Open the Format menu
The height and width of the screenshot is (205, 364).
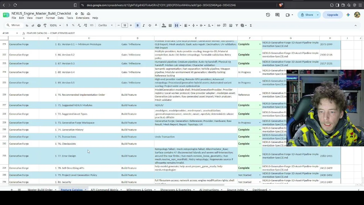(50, 18)
